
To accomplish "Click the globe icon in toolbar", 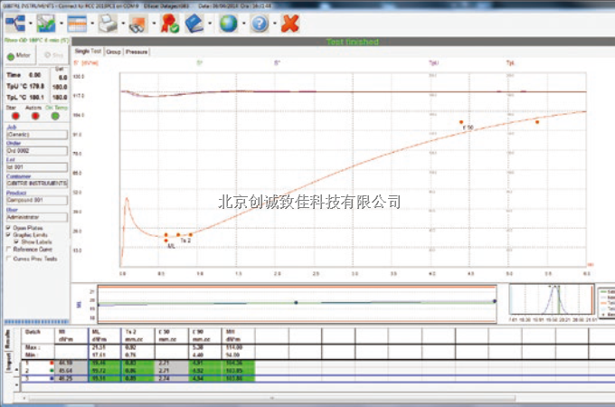I will [x=227, y=23].
